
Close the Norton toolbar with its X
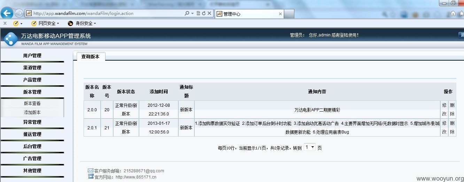(5, 23)
